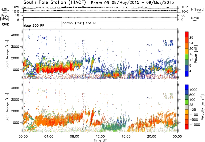The image size is (205, 142).
Task: Click the Power [dB] colorbar title
Action: pos(196,54)
